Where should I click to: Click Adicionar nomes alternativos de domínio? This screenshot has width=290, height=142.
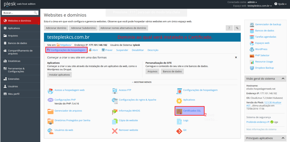point(123,28)
